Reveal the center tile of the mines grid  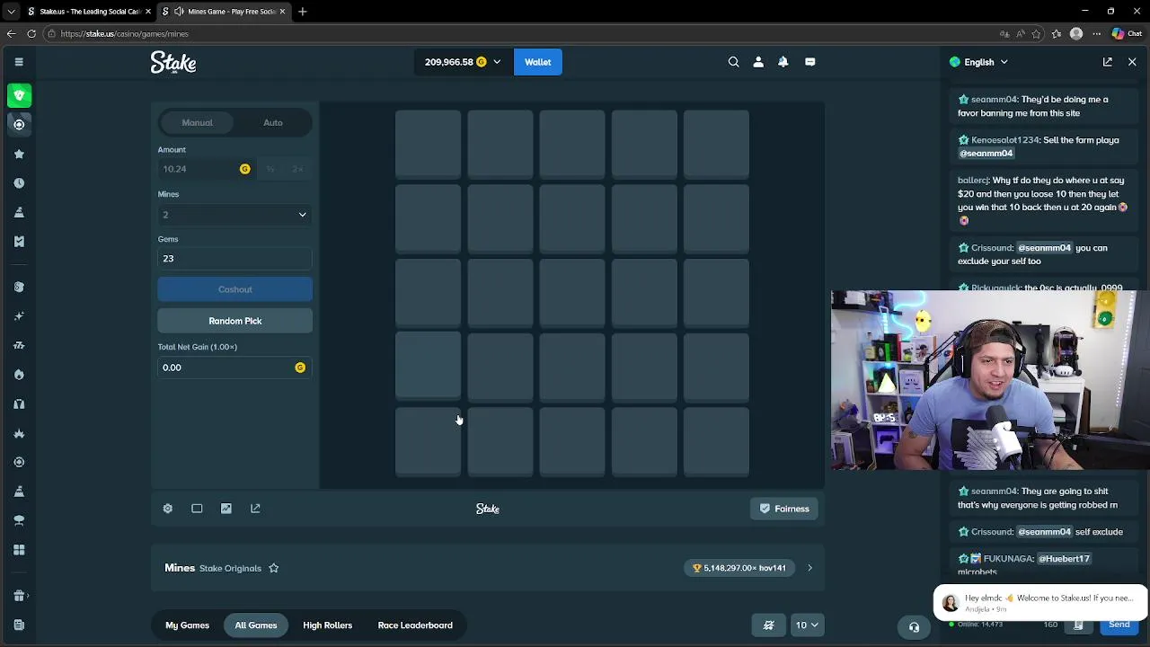point(572,292)
